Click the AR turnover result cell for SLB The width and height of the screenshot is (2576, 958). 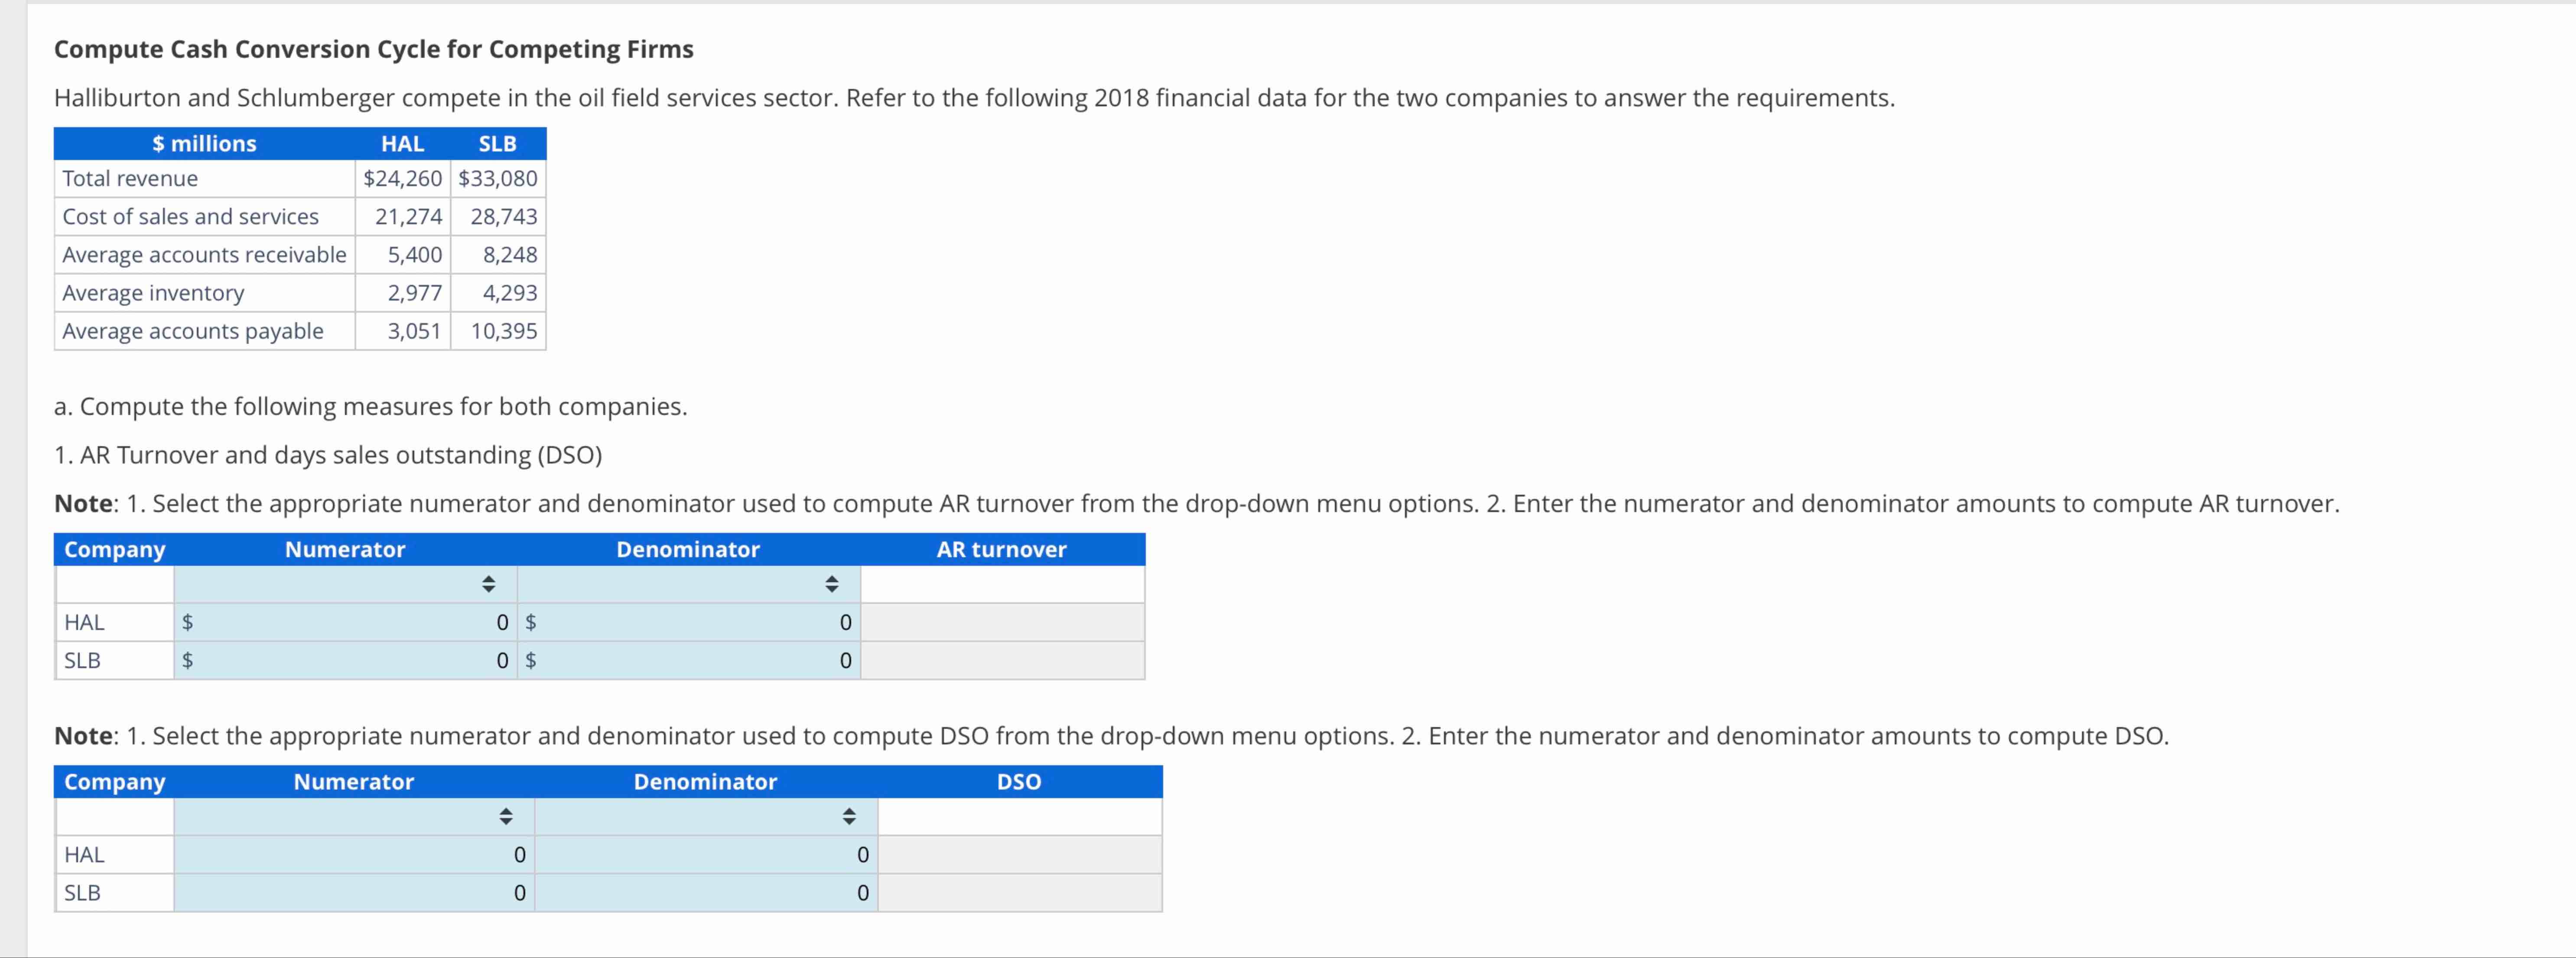click(x=1002, y=660)
